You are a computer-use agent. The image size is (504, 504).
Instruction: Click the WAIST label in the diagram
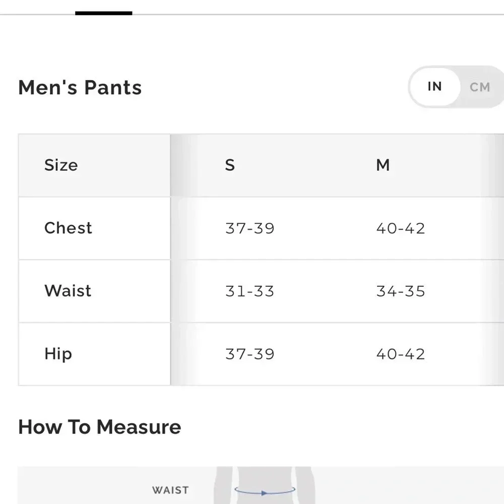click(x=170, y=490)
